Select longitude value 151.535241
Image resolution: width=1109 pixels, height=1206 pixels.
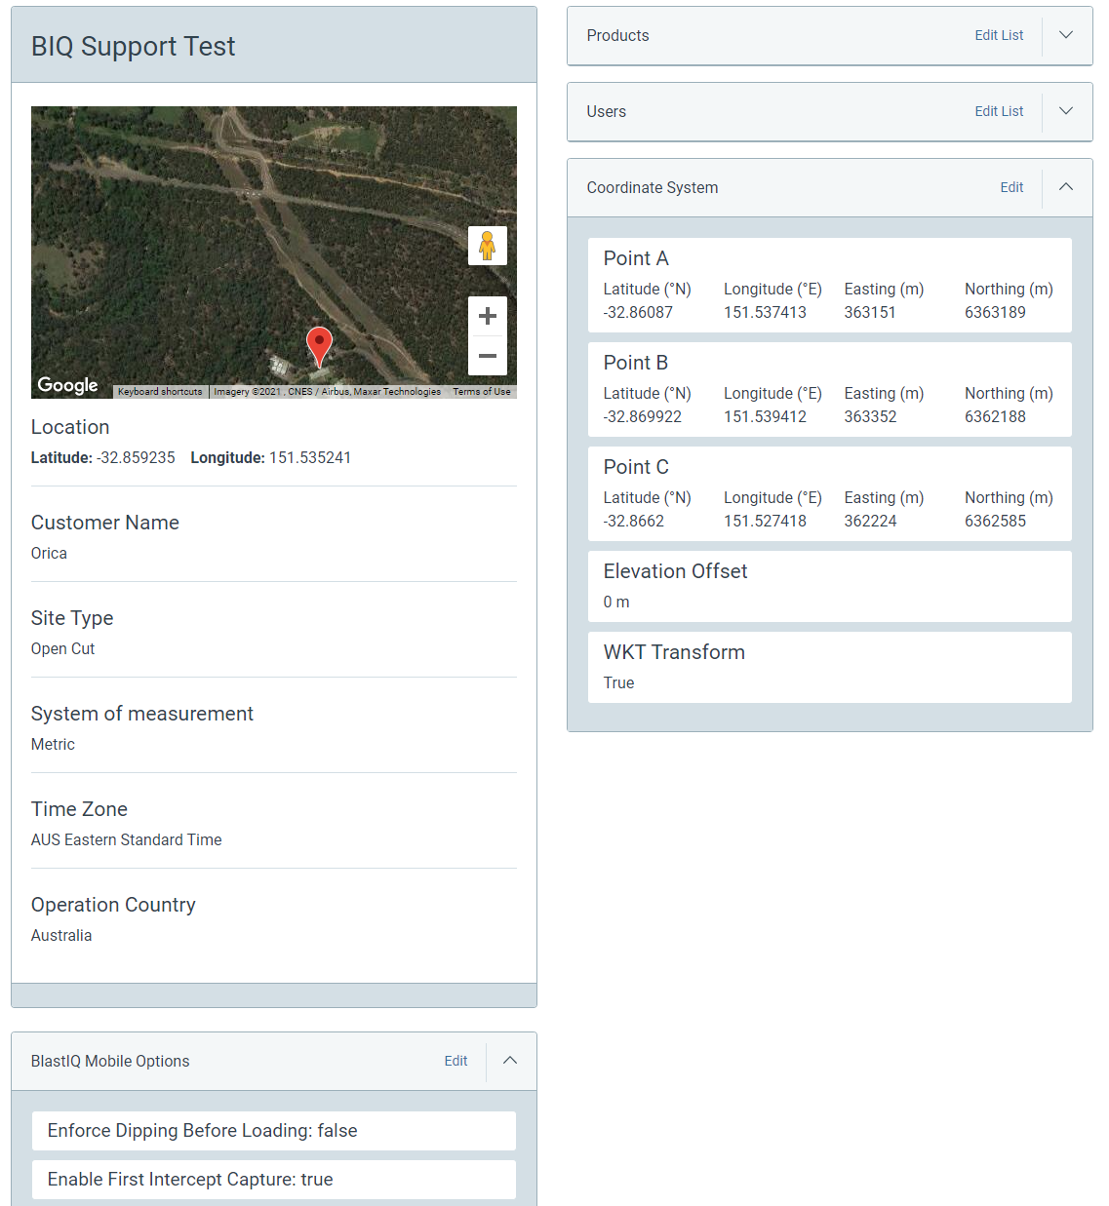point(310,457)
